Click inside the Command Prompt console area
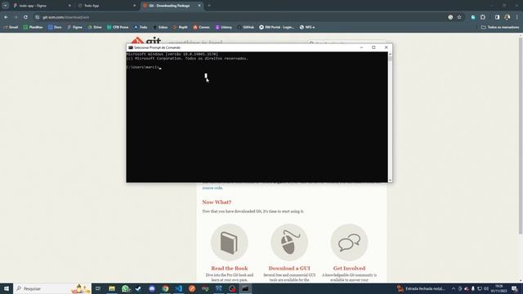 [257, 117]
